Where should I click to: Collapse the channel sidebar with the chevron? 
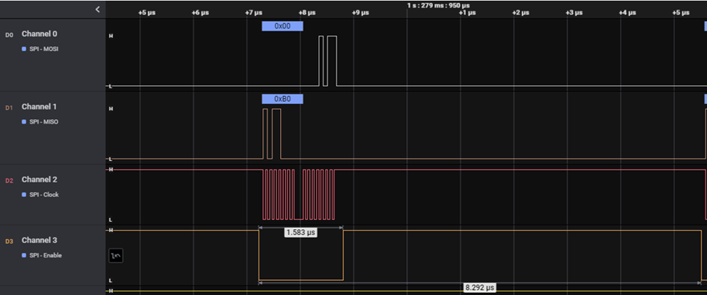[97, 9]
